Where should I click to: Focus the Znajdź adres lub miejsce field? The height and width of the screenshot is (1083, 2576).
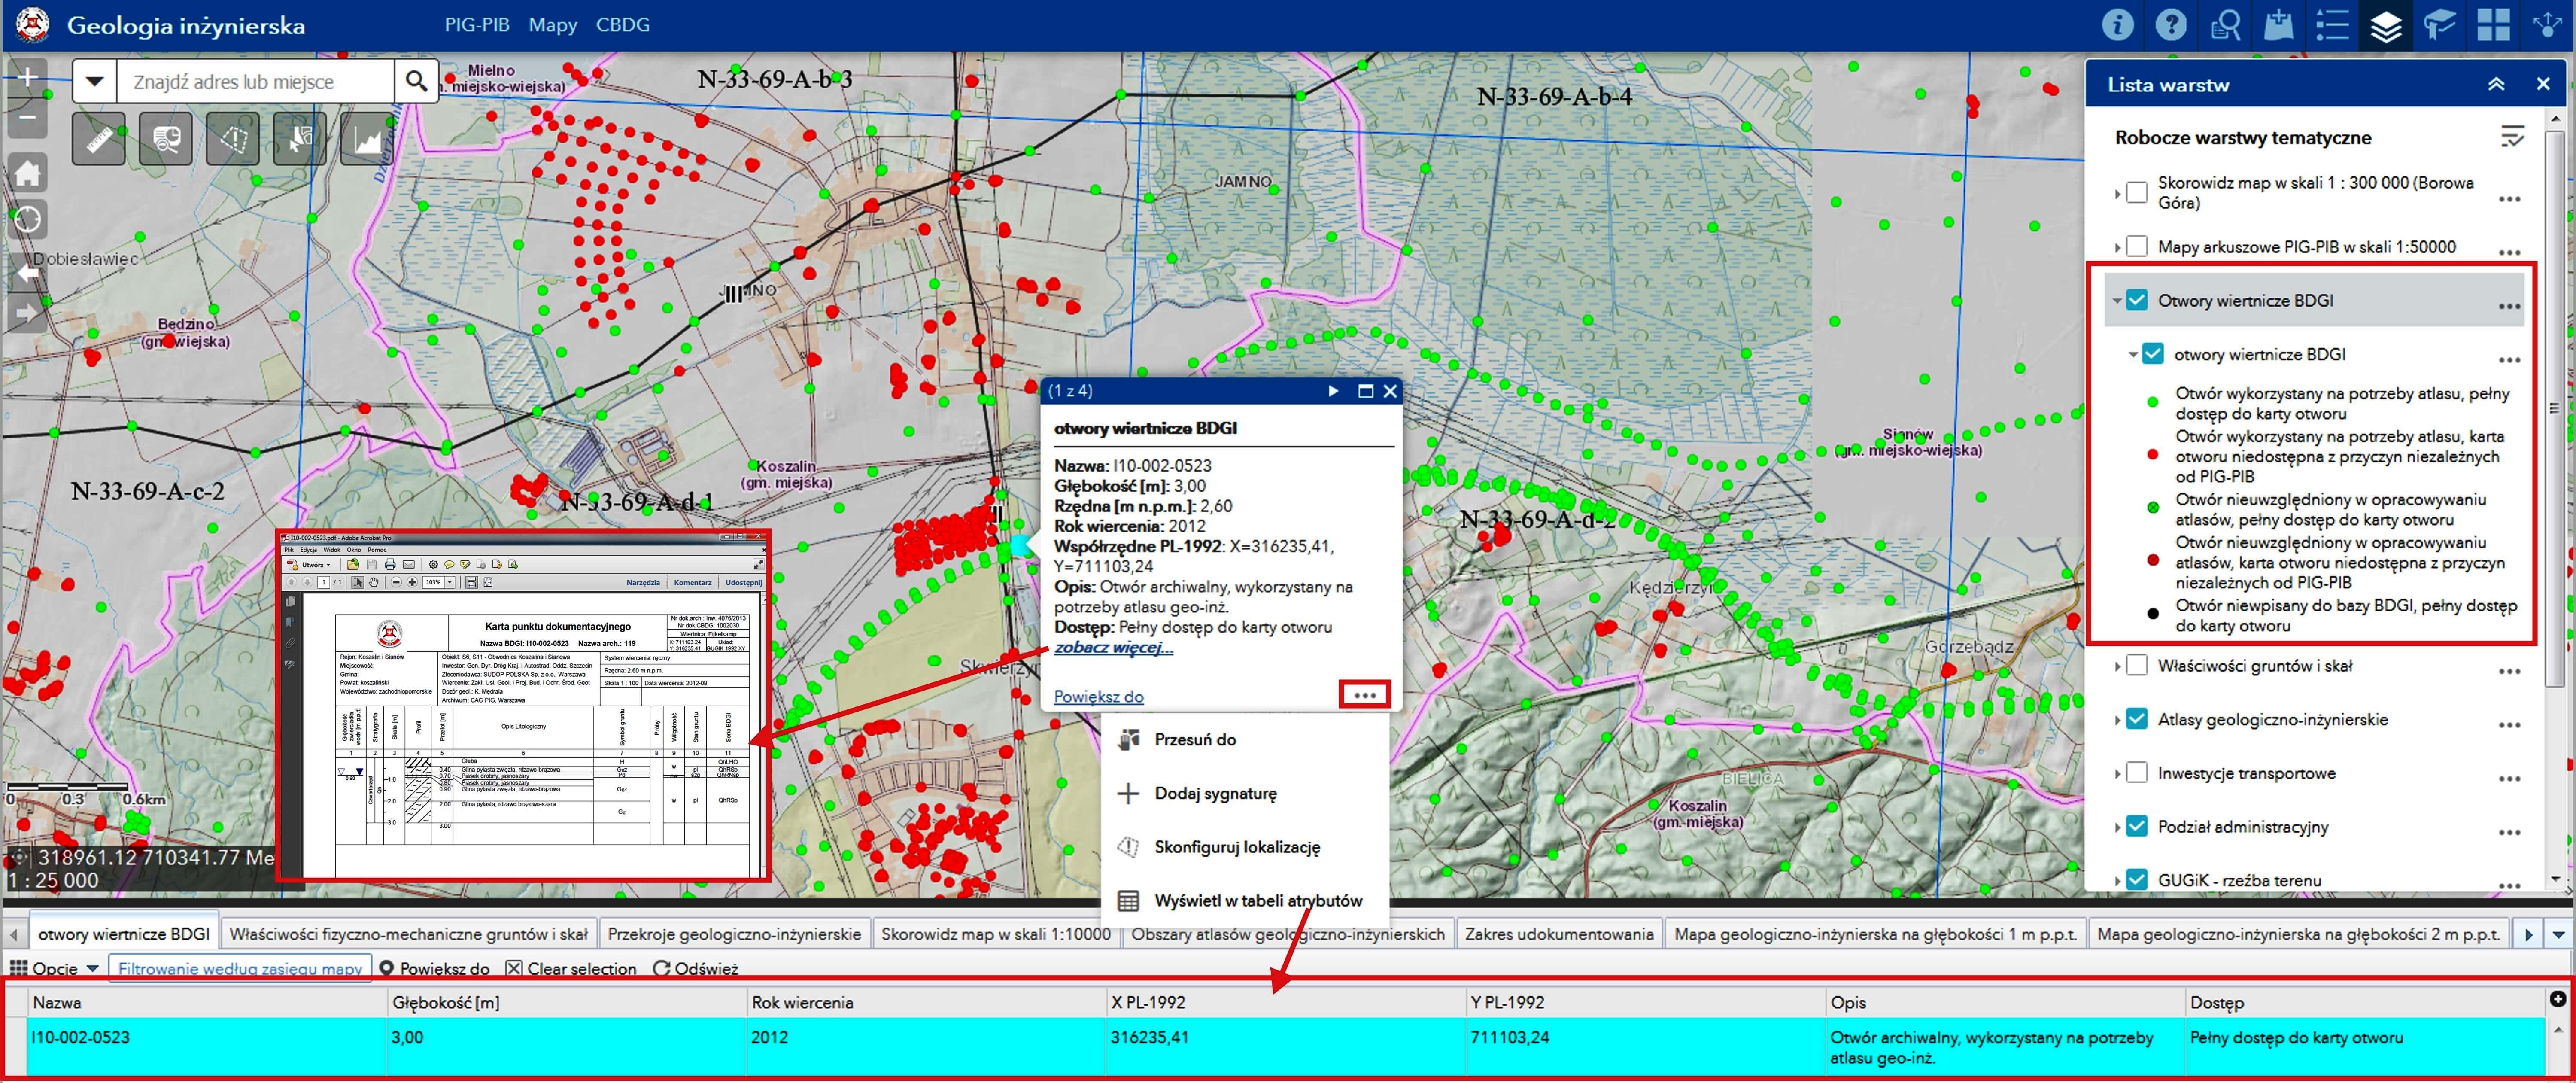point(256,81)
